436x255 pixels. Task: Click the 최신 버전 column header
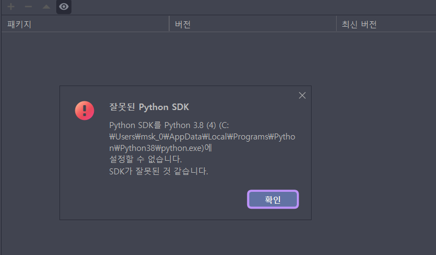pyautogui.click(x=386, y=24)
